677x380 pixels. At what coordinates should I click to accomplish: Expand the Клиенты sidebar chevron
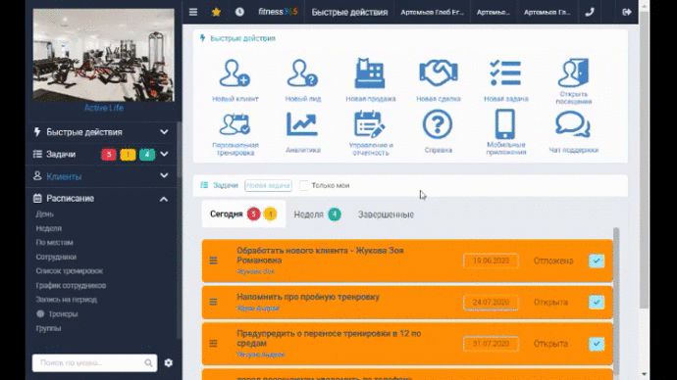pos(164,175)
